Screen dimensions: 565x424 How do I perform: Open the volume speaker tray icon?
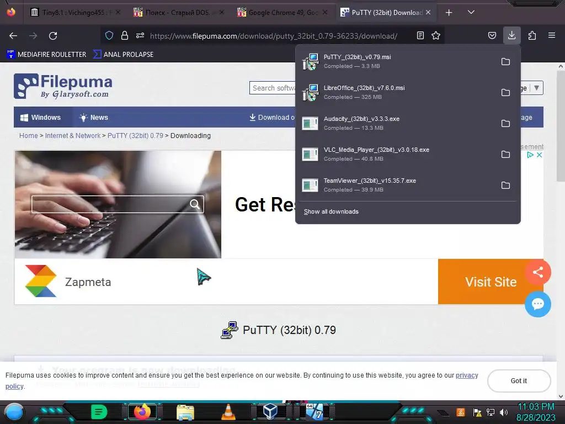503,412
